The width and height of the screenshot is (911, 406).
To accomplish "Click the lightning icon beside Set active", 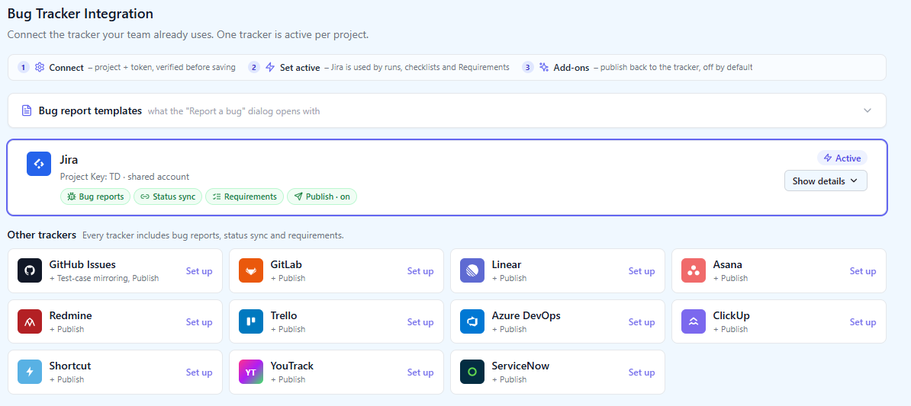I will coord(270,67).
